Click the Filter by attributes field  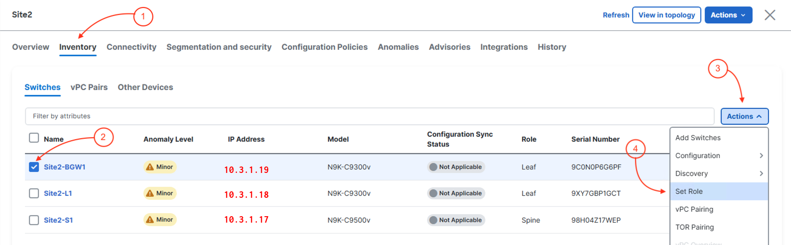coord(369,116)
